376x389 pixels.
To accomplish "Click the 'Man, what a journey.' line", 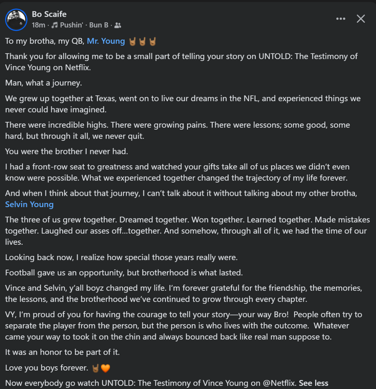I will click(x=44, y=83).
